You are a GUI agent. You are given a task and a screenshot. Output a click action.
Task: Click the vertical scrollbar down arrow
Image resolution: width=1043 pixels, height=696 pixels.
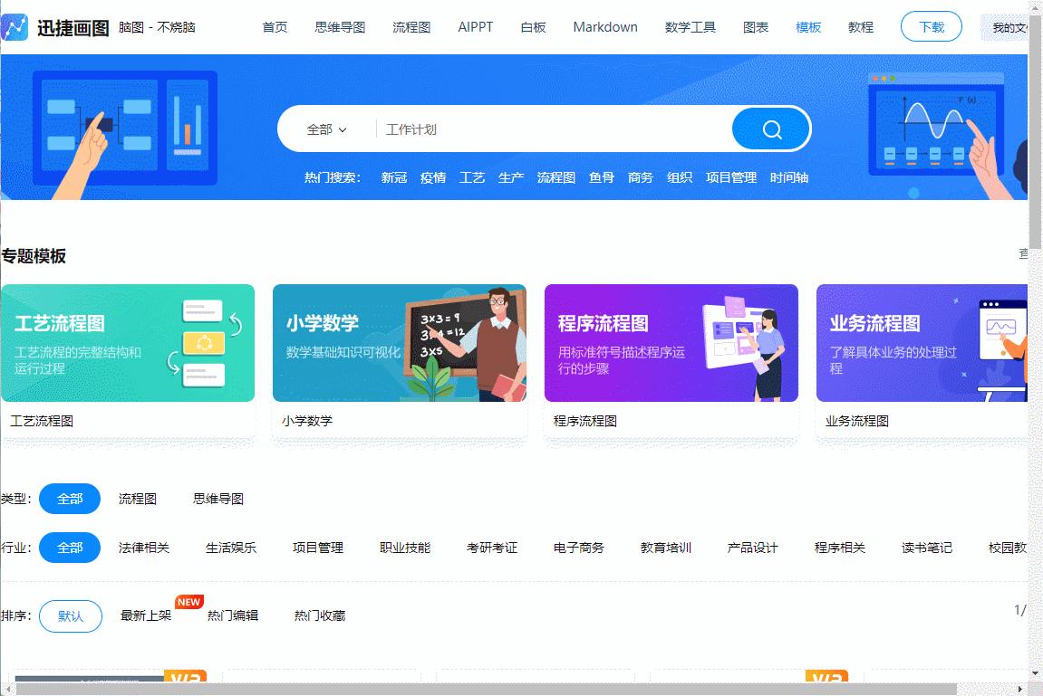pyautogui.click(x=1036, y=672)
